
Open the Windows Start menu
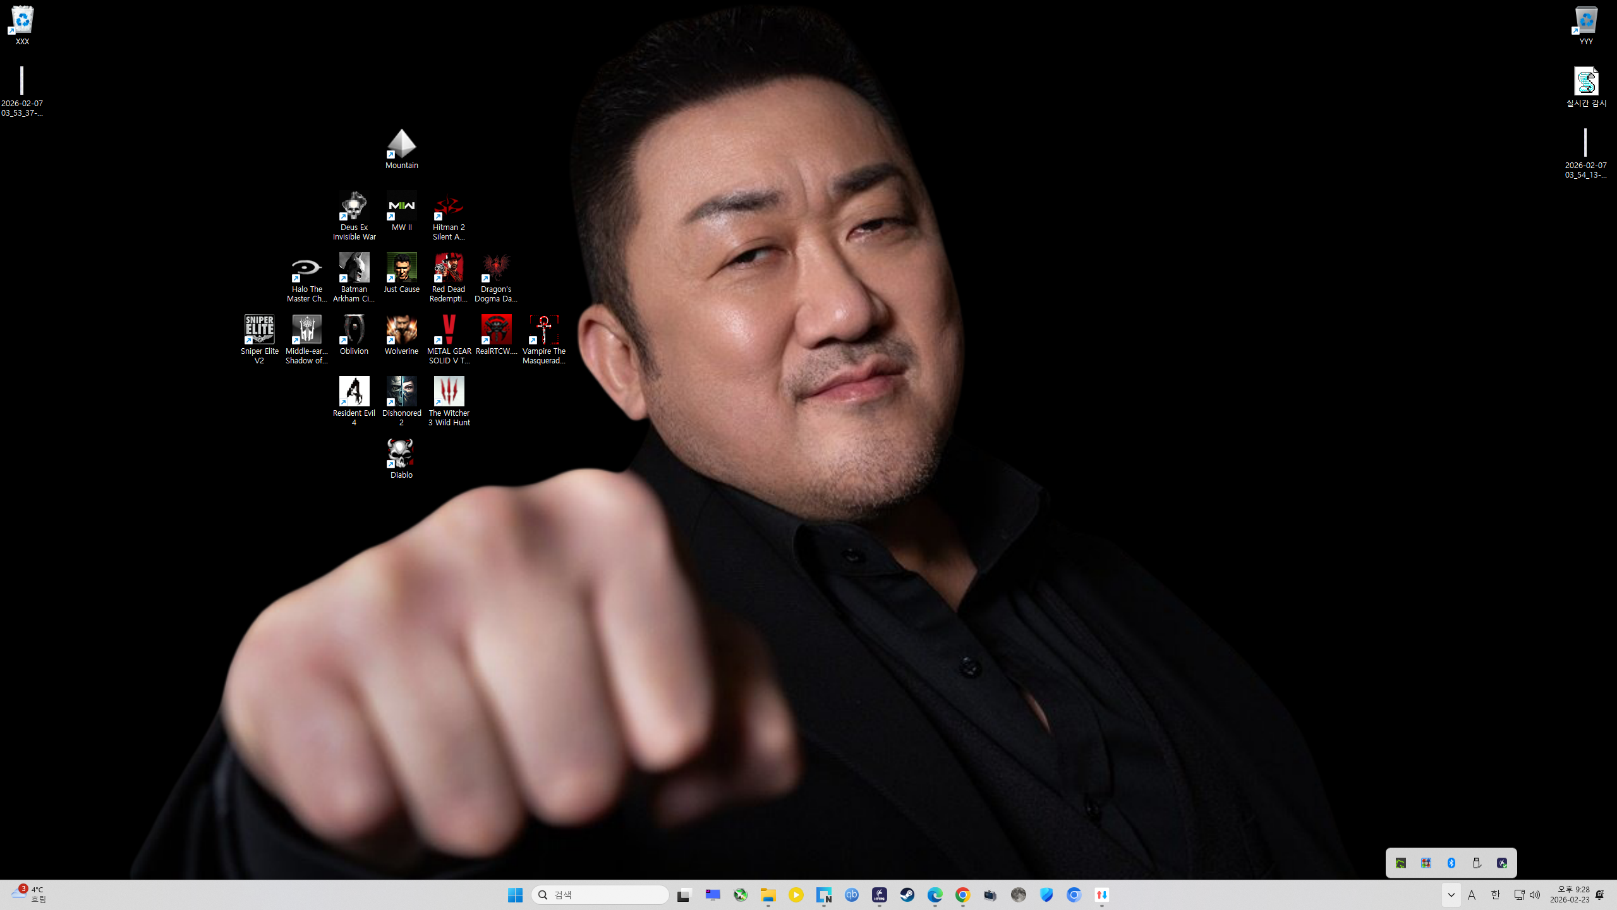(515, 895)
